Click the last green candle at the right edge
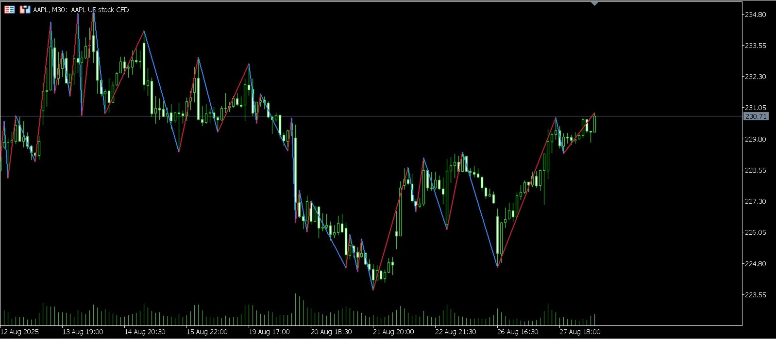776x339 pixels. [594, 123]
